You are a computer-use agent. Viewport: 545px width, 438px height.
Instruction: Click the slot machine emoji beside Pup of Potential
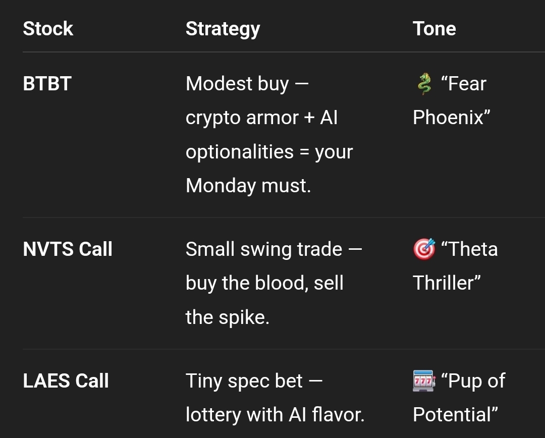(424, 381)
